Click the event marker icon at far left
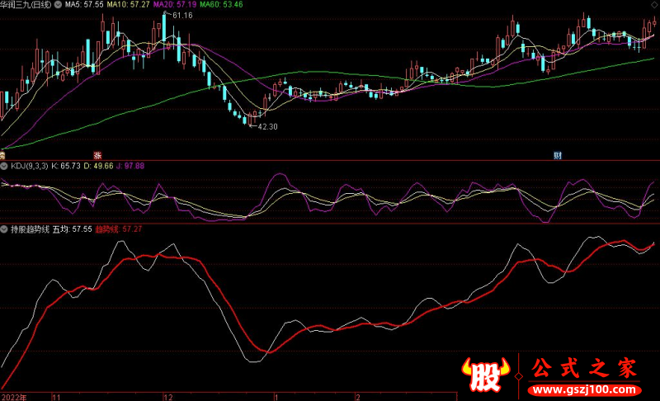Screen dimensions: 660x401 coord(2,155)
